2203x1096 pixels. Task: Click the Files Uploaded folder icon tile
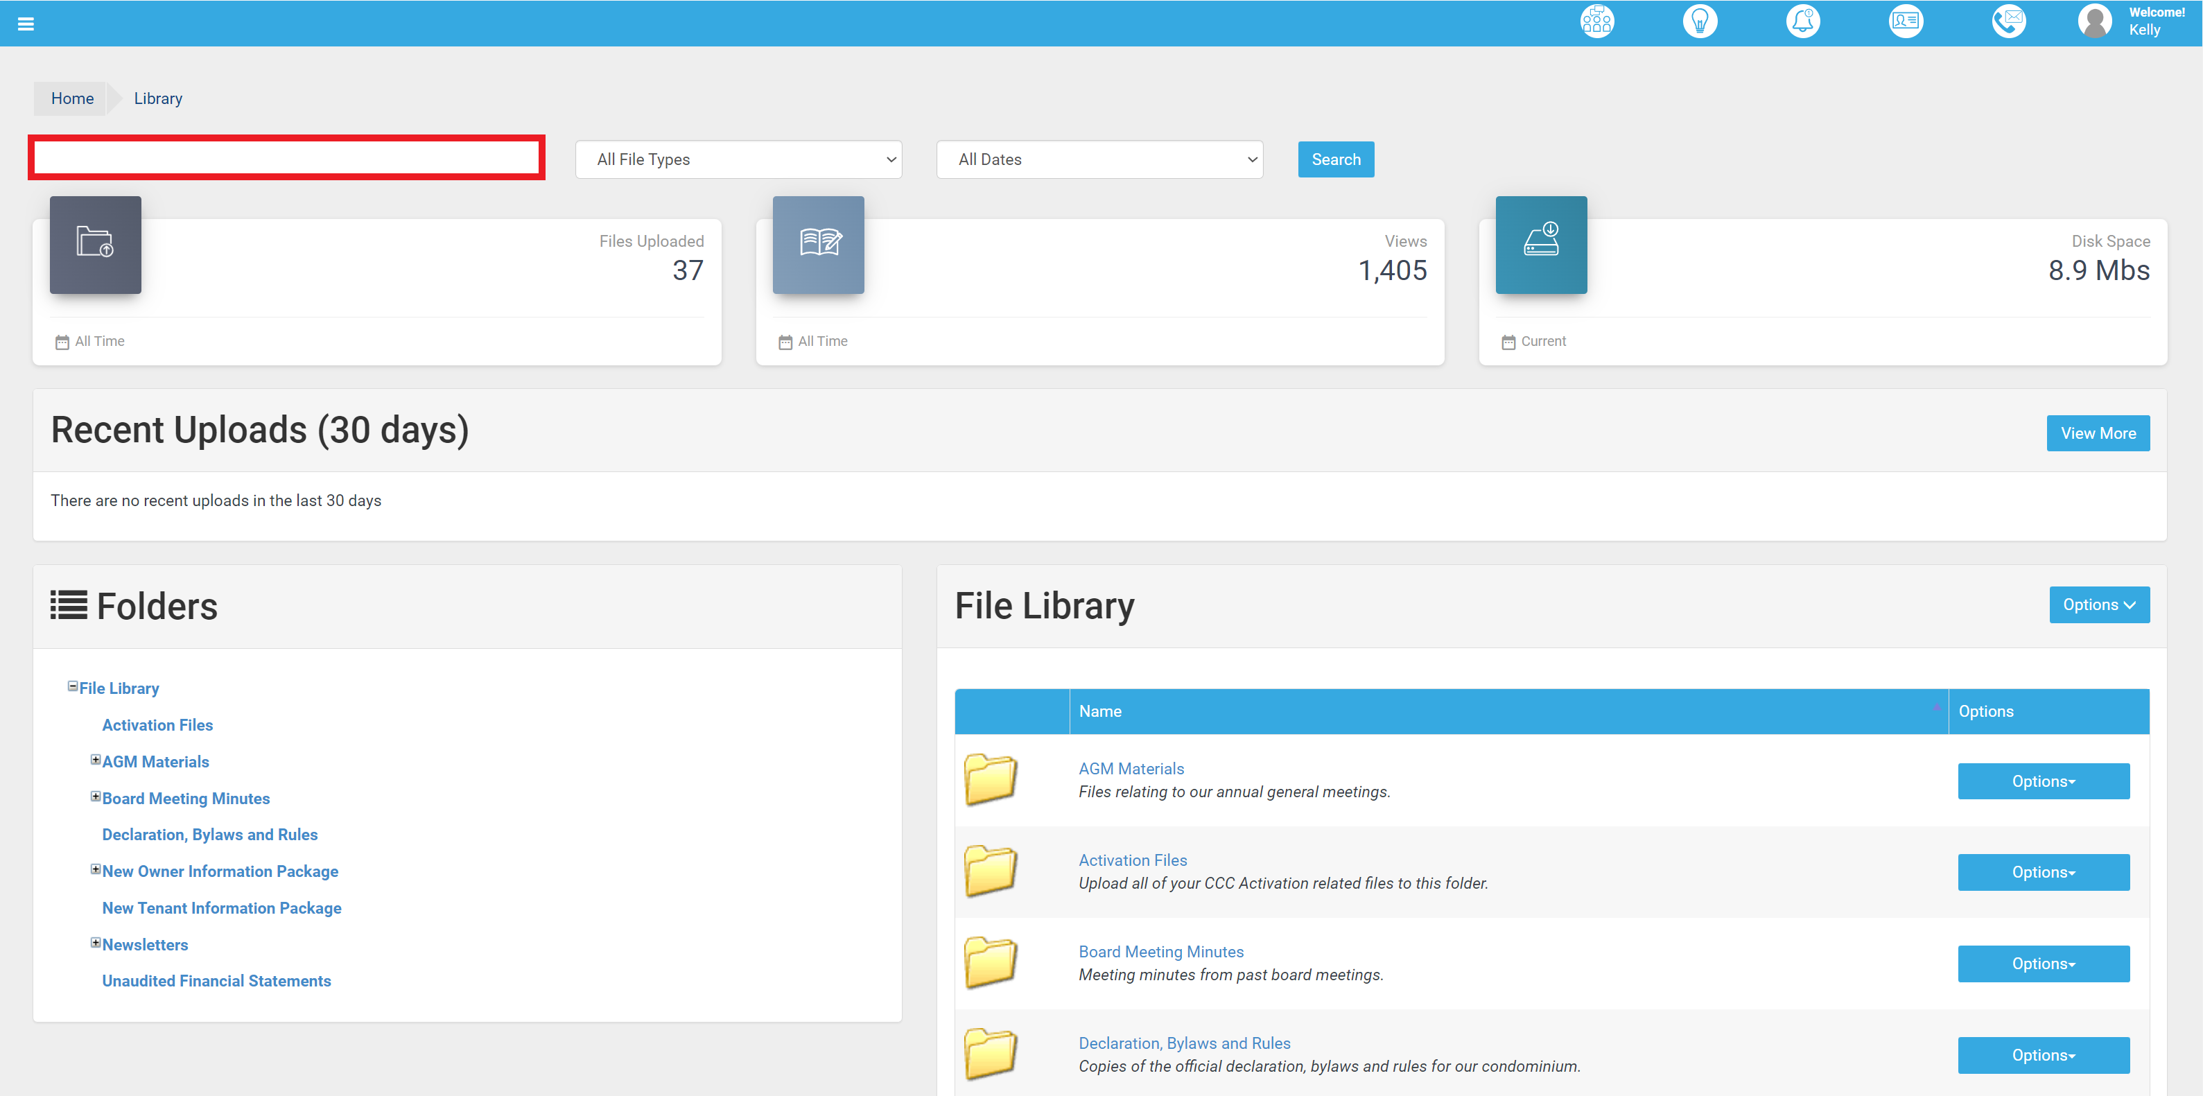coord(95,245)
